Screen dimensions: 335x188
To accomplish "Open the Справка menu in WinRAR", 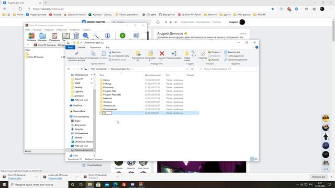I will 86,30.
